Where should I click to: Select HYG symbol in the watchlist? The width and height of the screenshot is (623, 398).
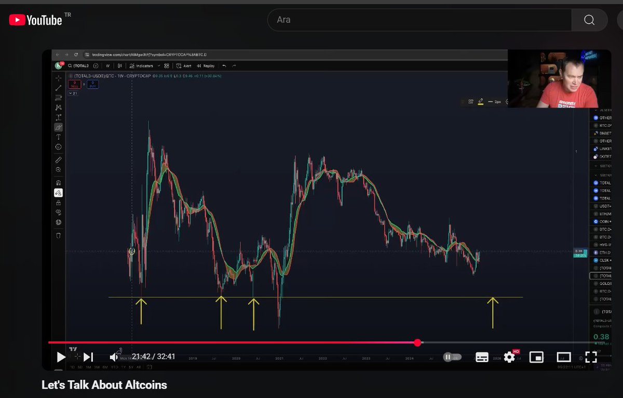click(x=601, y=245)
